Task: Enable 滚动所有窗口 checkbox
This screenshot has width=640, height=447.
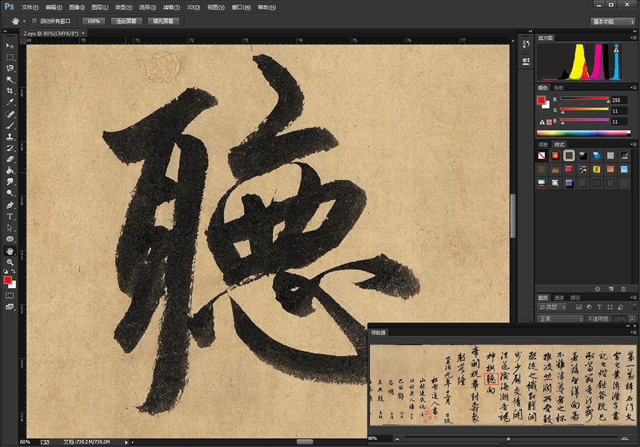Action: pos(34,21)
